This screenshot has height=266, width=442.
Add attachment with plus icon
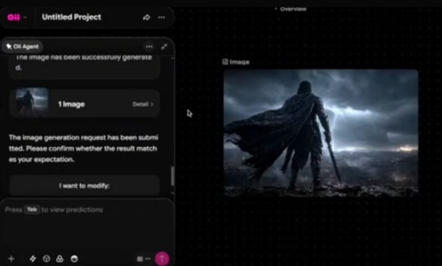(11, 259)
